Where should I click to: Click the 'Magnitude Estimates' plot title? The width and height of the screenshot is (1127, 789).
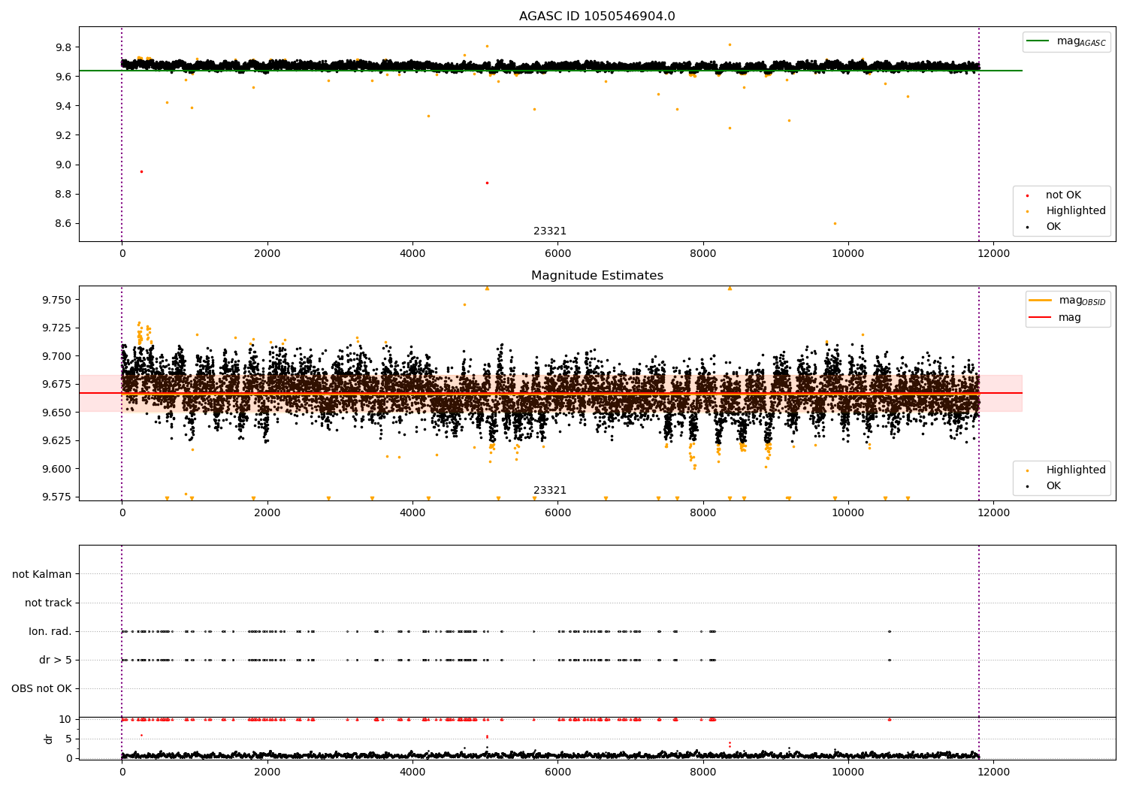coord(597,276)
